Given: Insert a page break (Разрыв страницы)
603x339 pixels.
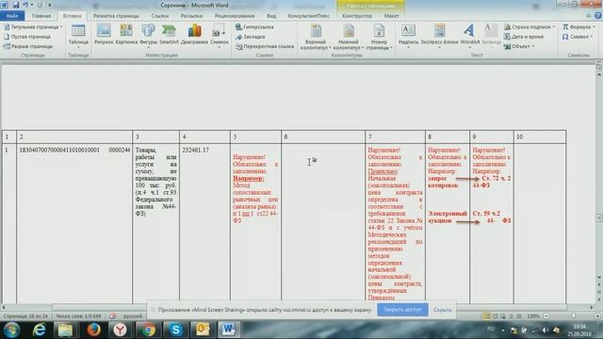Looking at the screenshot, I should [x=28, y=46].
